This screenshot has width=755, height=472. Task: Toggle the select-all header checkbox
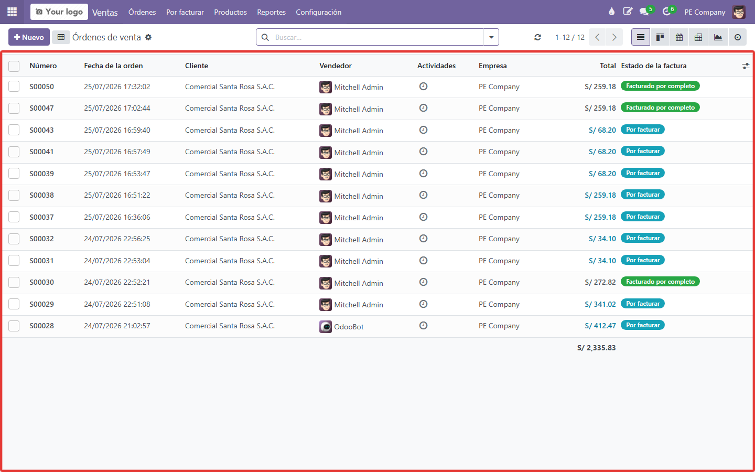point(14,66)
